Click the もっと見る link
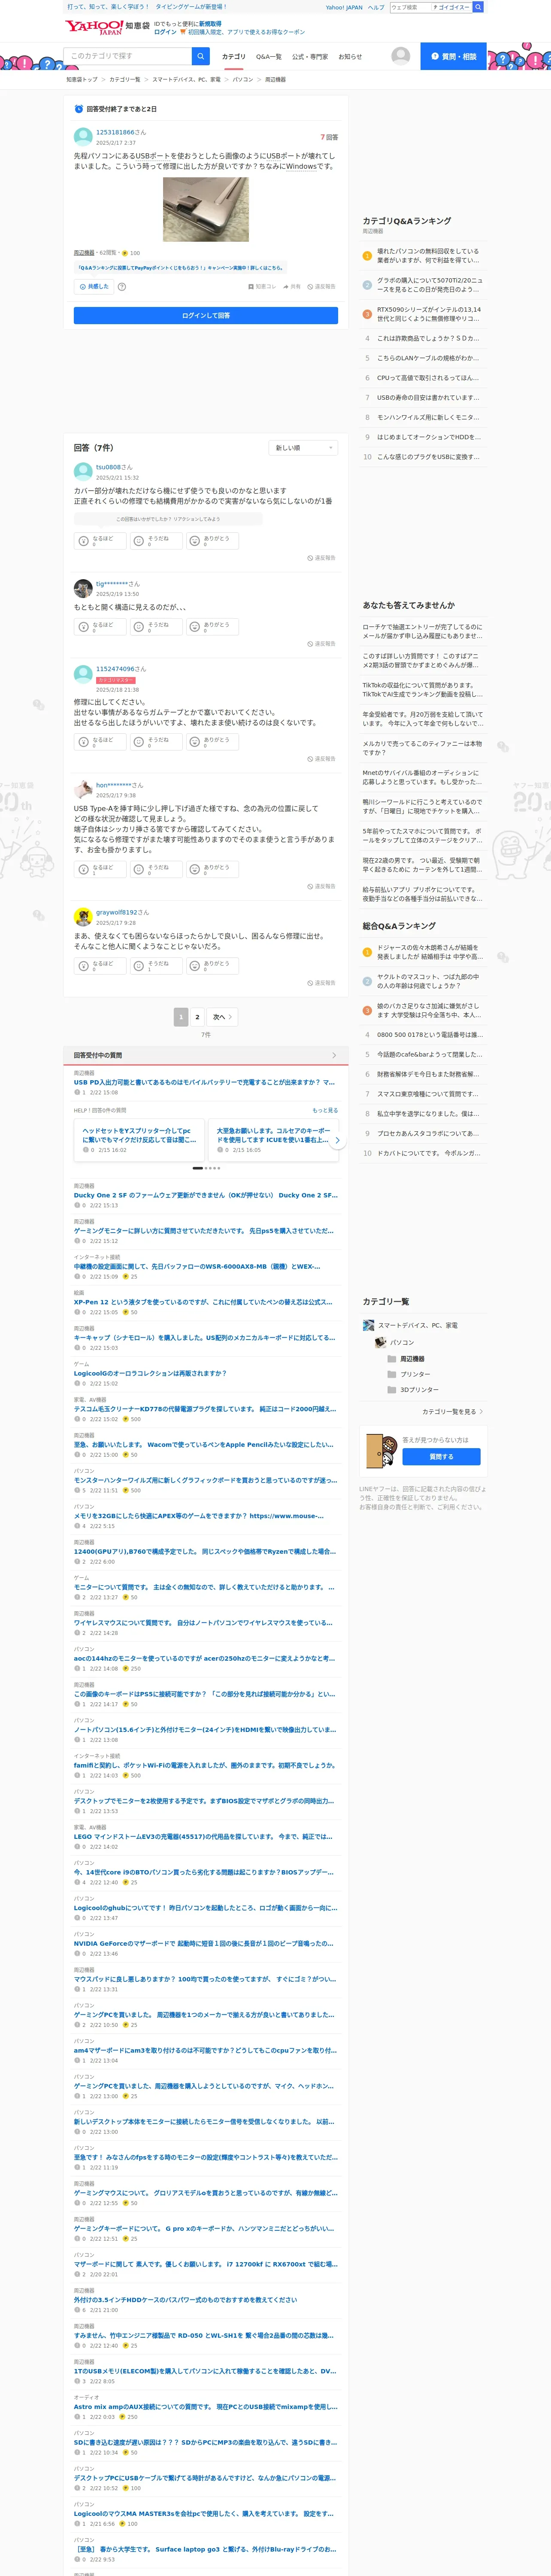The width and height of the screenshot is (551, 2576). [325, 1110]
